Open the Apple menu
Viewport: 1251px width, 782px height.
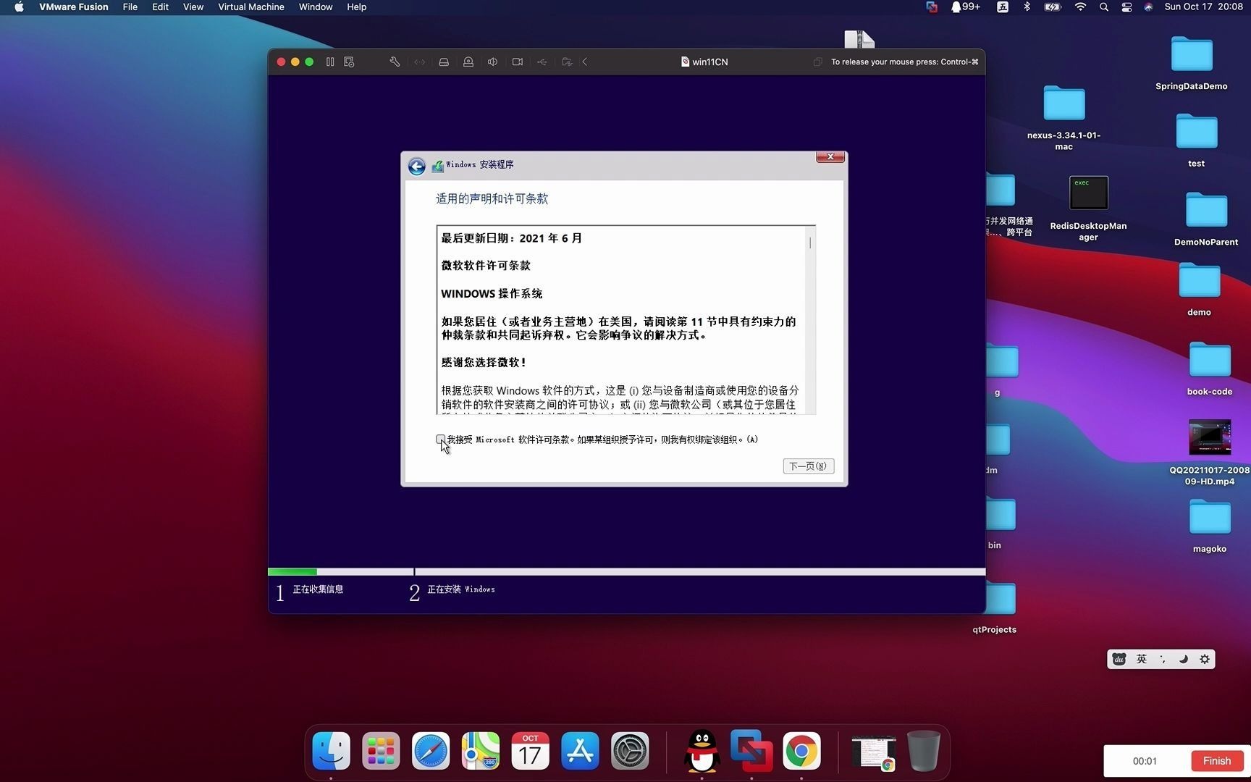(x=20, y=7)
